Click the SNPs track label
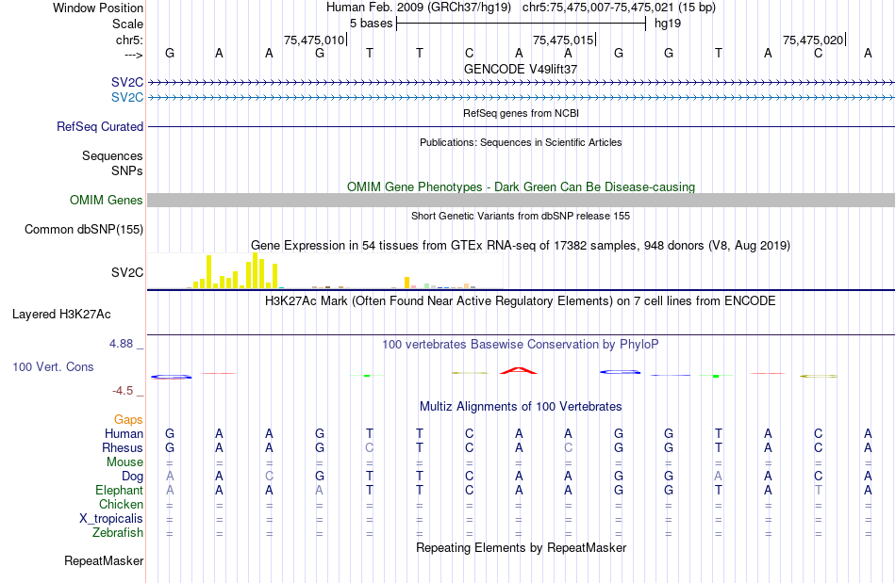 [x=127, y=170]
